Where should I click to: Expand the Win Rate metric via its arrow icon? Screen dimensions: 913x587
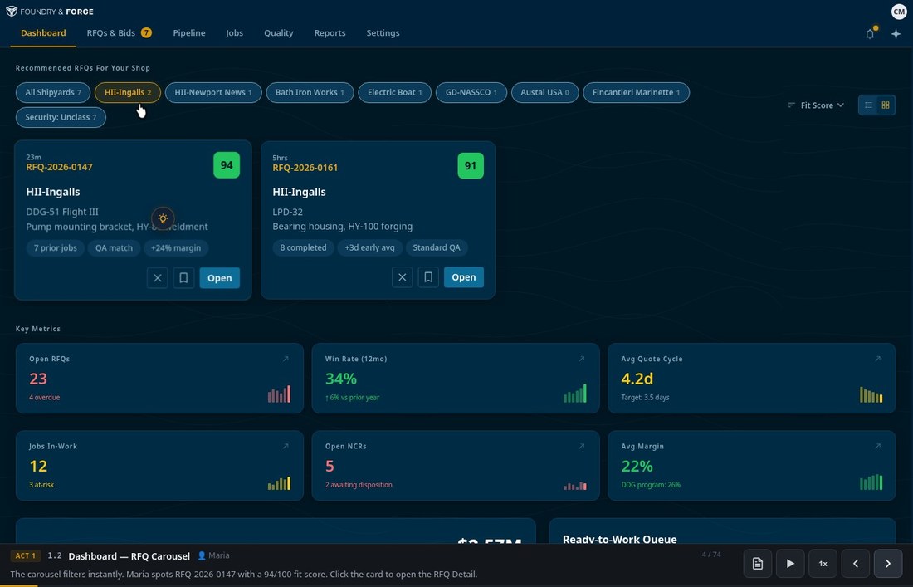click(x=582, y=359)
